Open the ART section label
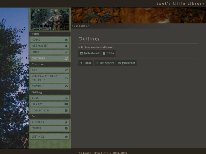 34,70
